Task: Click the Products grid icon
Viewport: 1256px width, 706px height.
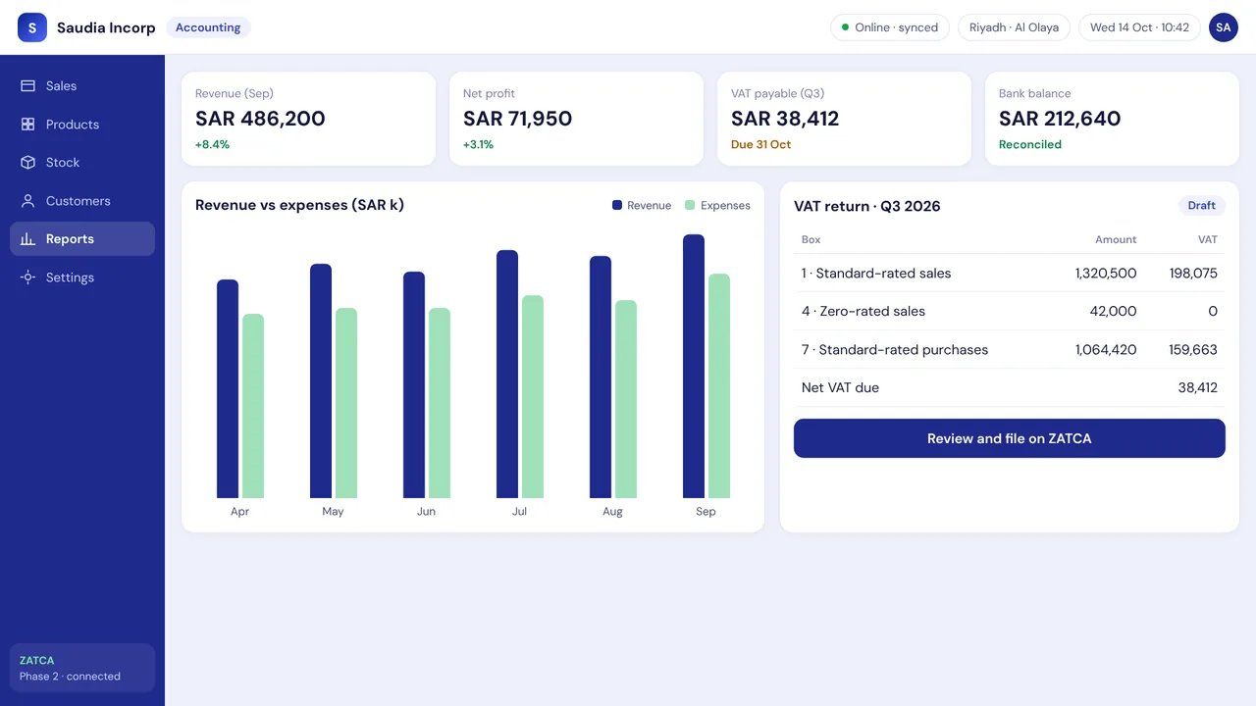Action: [28, 125]
